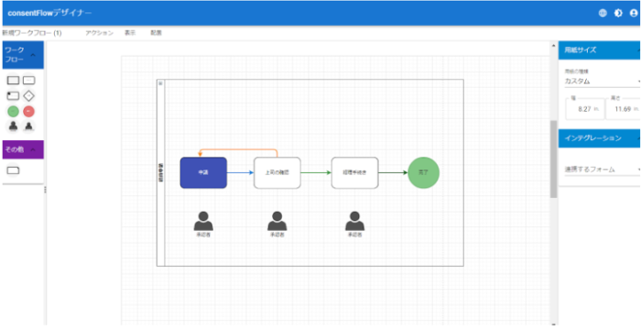Image resolution: width=641 pixels, height=330 pixels.
Task: Collapse the ワークフロー palette section
Action: coord(33,55)
